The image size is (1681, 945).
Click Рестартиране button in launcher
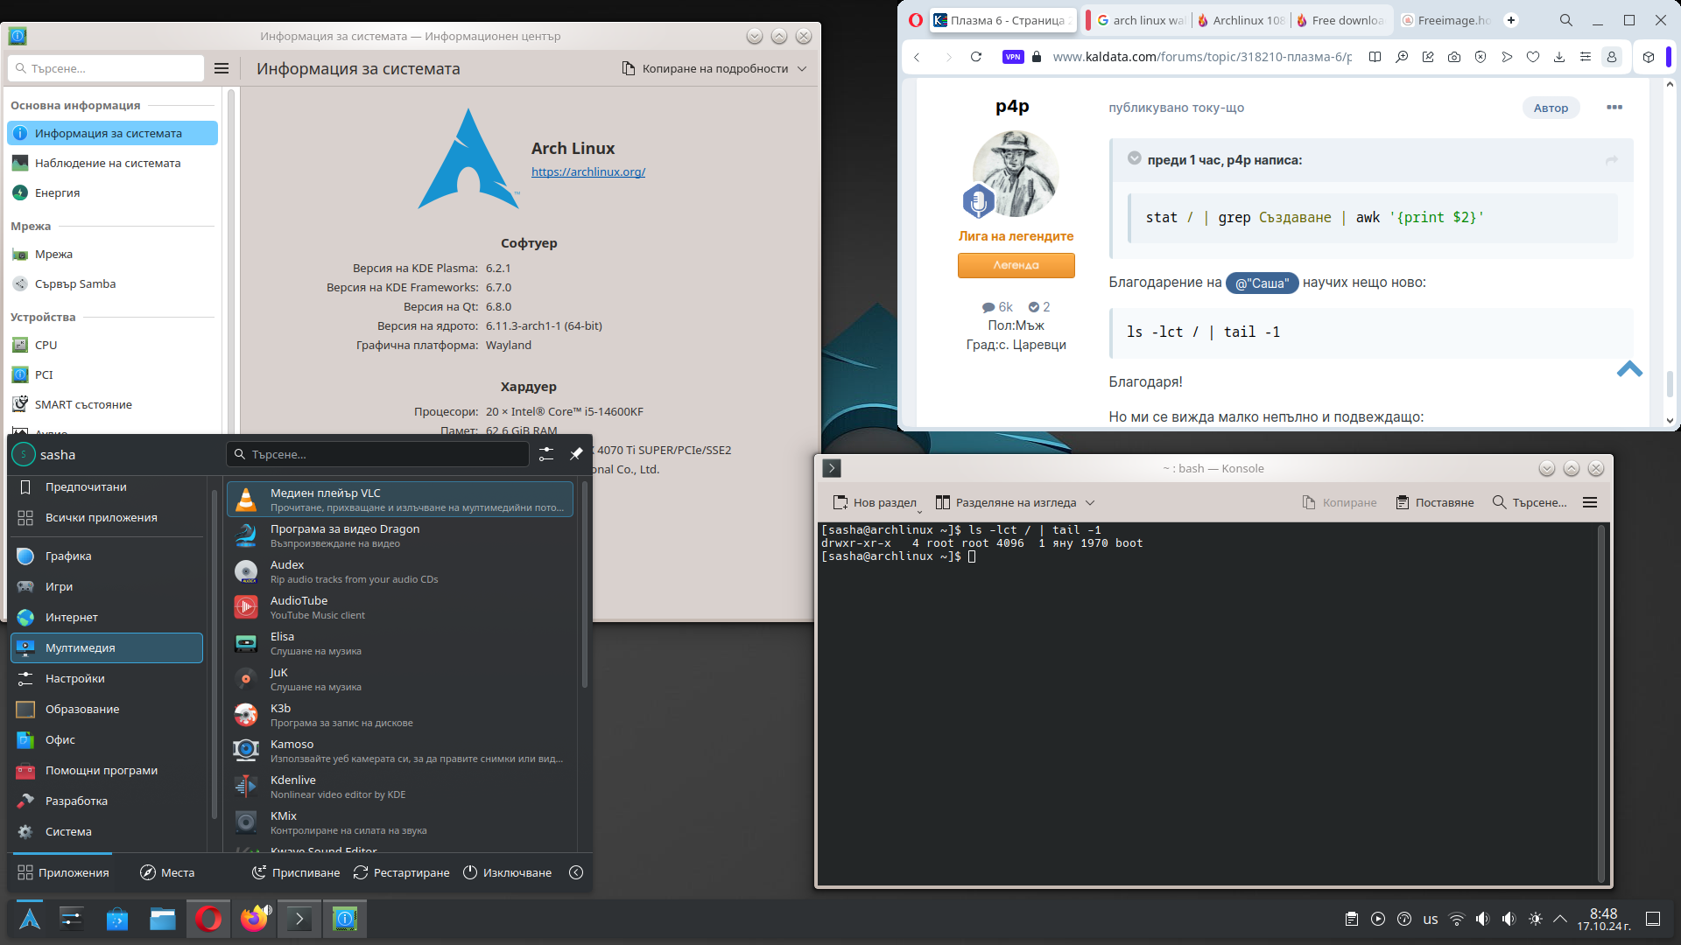402,872
